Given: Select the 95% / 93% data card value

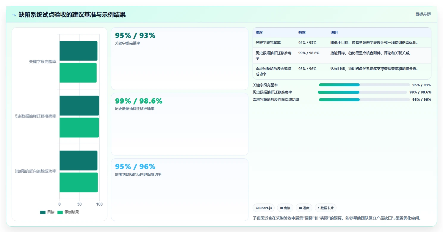Looking at the screenshot, I should coord(135,36).
